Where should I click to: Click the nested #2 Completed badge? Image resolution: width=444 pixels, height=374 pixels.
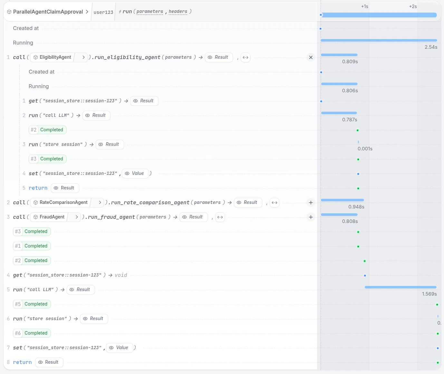click(x=47, y=130)
